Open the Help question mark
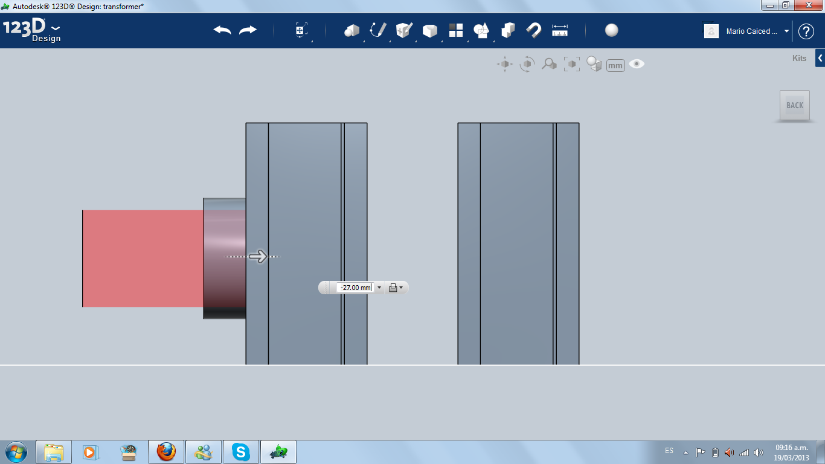This screenshot has height=464, width=825. click(x=806, y=31)
